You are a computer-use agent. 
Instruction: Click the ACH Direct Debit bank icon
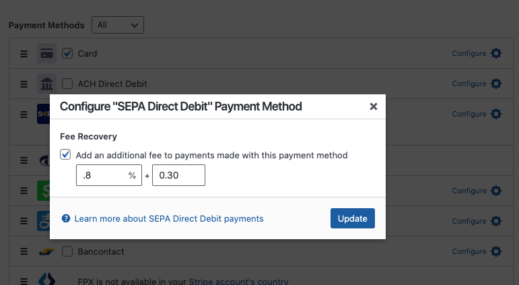point(46,84)
